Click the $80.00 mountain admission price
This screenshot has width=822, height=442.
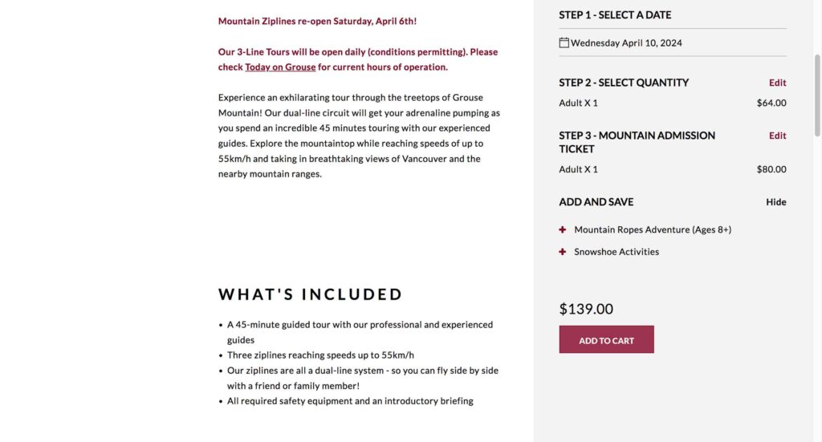click(771, 169)
